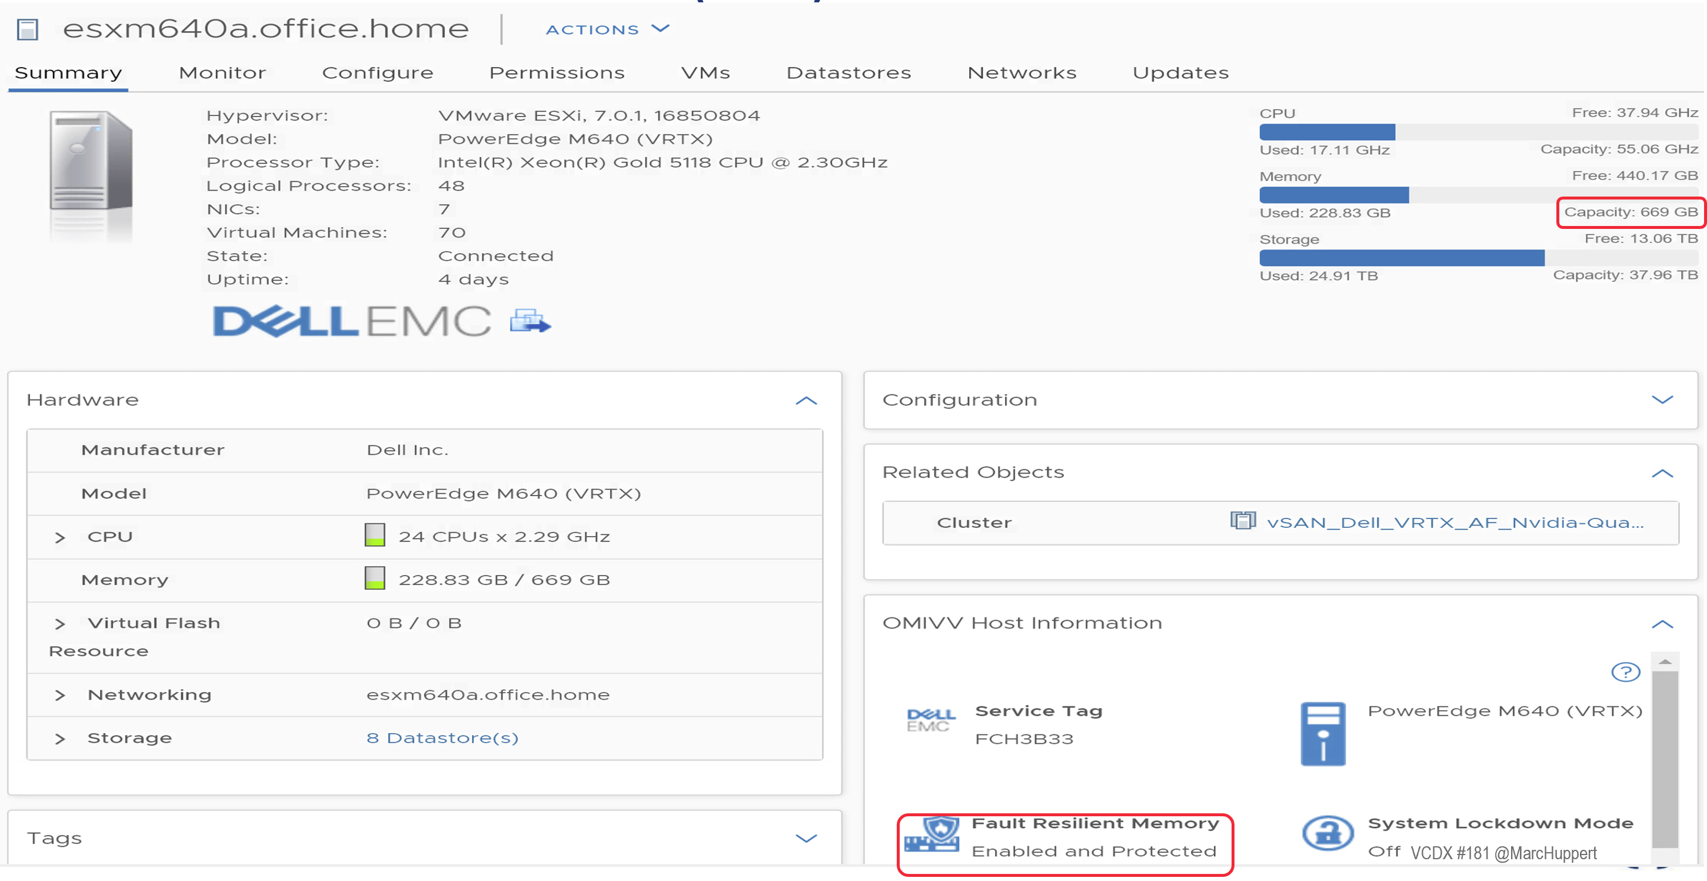Switch to the Monitor tab
This screenshot has width=1707, height=881.
[222, 72]
